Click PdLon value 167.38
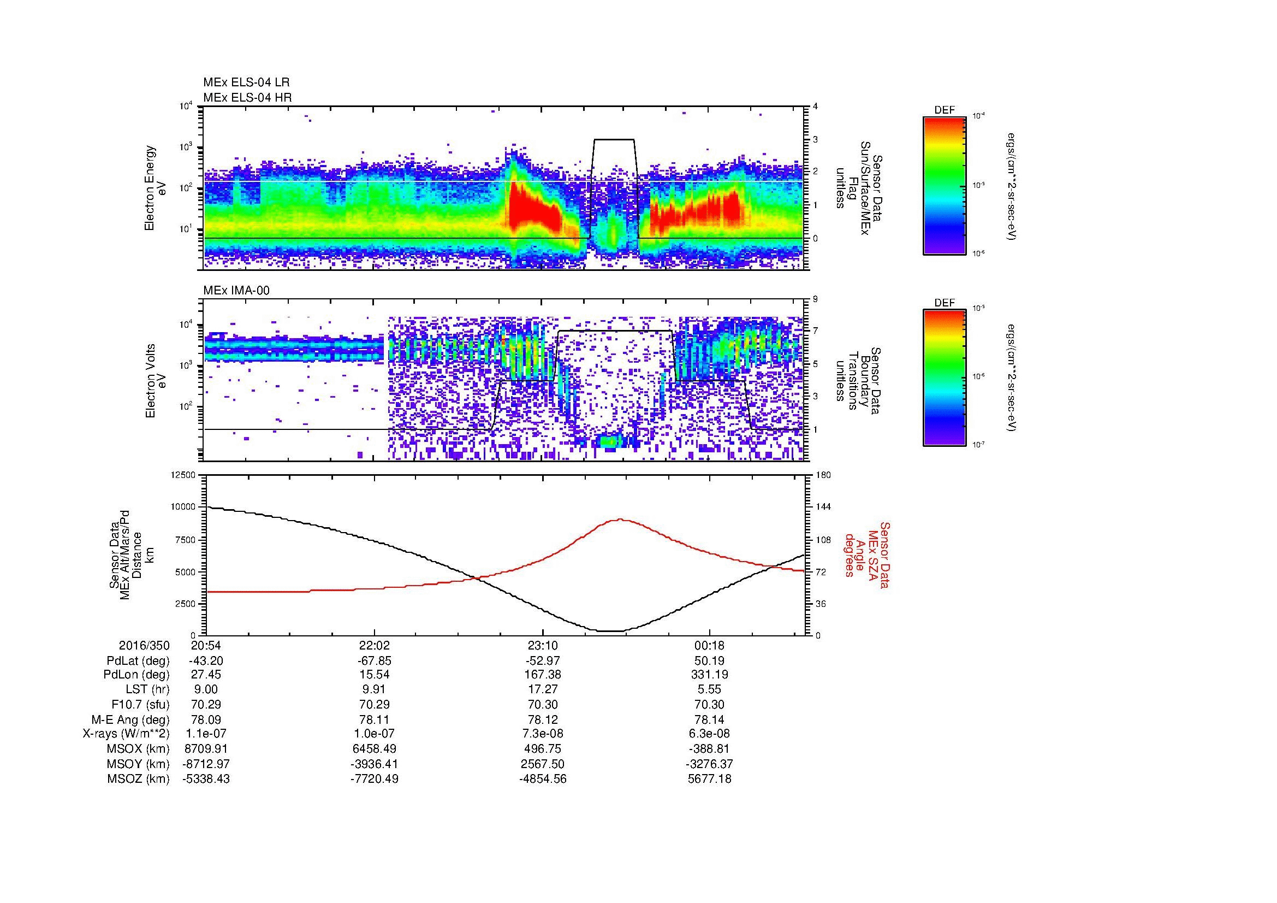 (x=542, y=675)
